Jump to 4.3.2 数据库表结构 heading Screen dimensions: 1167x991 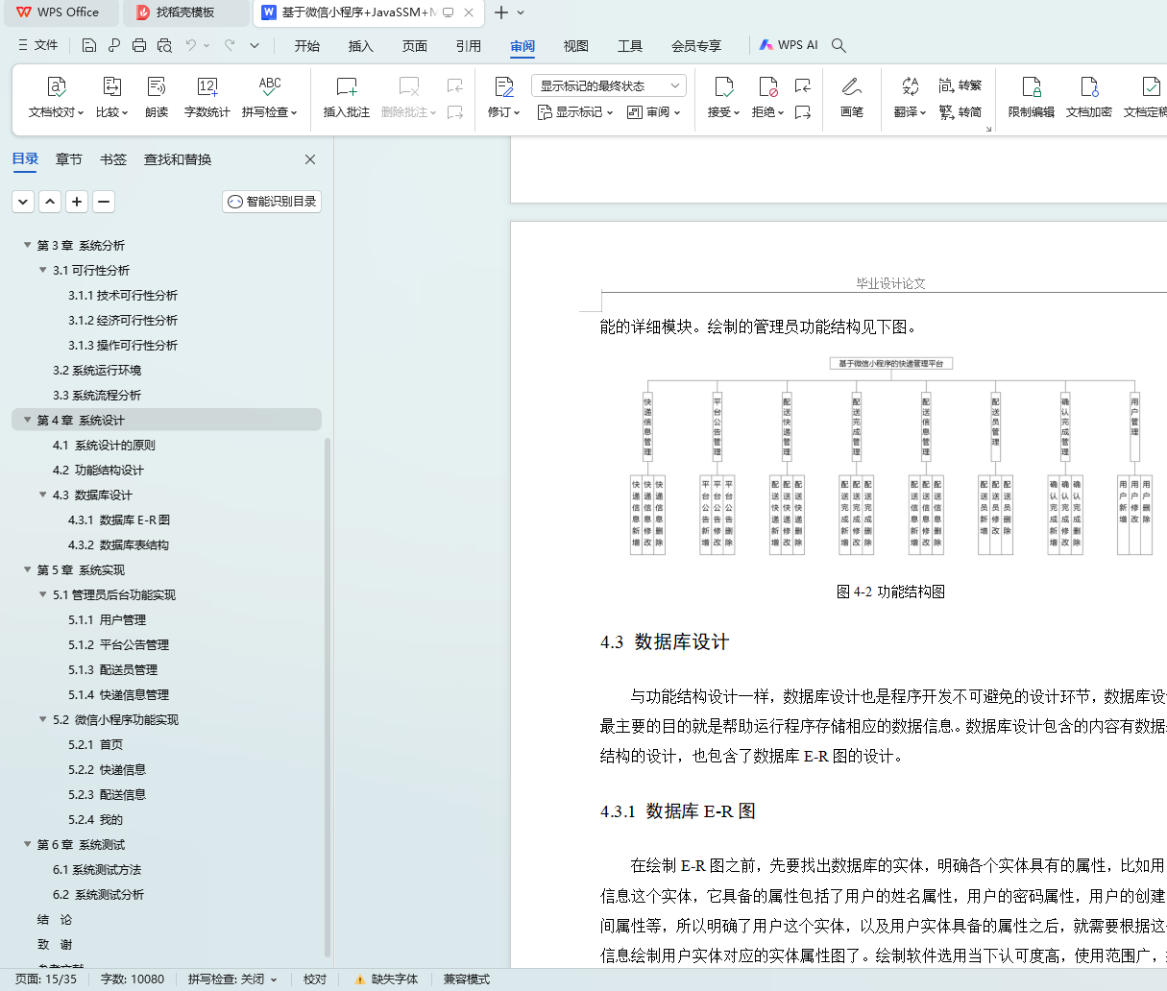[118, 544]
